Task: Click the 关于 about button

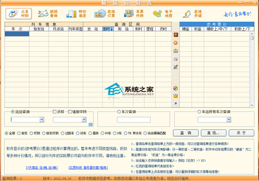Action: point(241,133)
